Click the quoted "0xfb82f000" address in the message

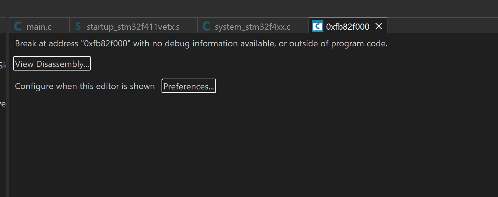tap(105, 44)
